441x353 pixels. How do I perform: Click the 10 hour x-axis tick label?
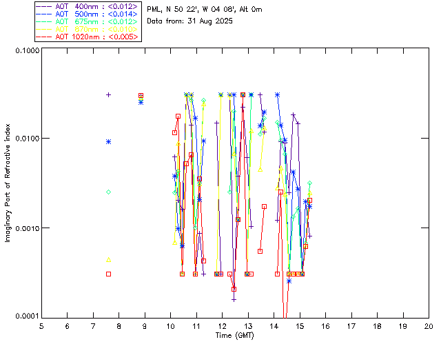[x=171, y=326]
